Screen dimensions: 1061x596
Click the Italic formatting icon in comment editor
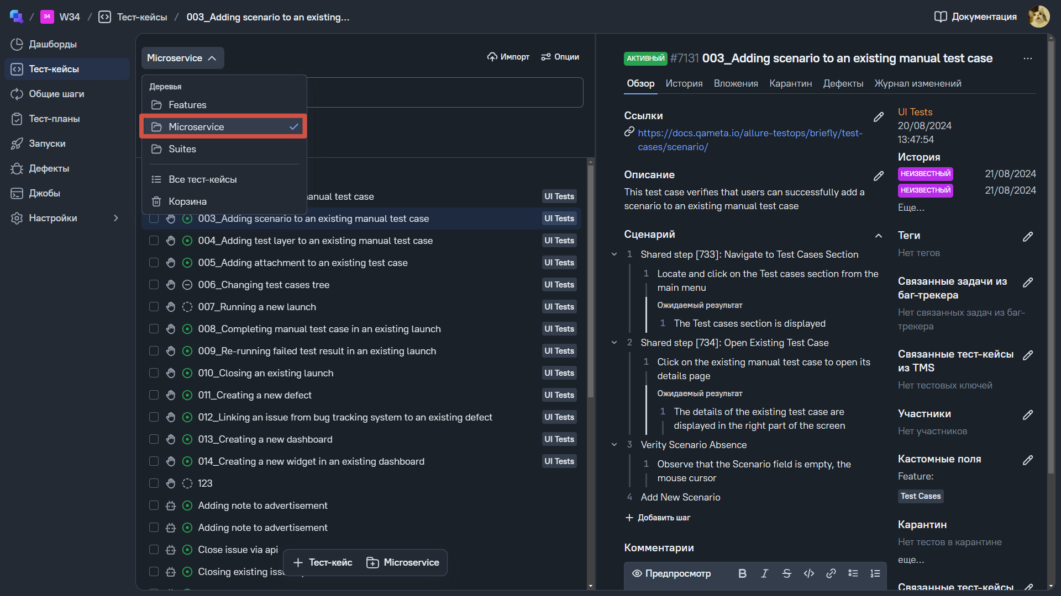tap(764, 574)
